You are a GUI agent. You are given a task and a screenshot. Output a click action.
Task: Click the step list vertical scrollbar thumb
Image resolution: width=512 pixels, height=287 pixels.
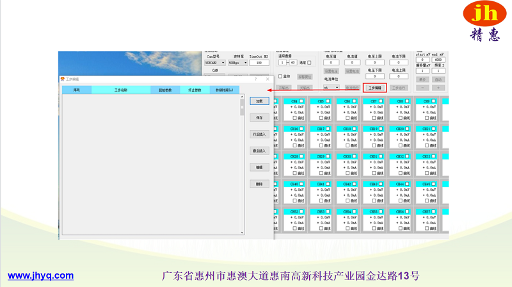click(242, 110)
